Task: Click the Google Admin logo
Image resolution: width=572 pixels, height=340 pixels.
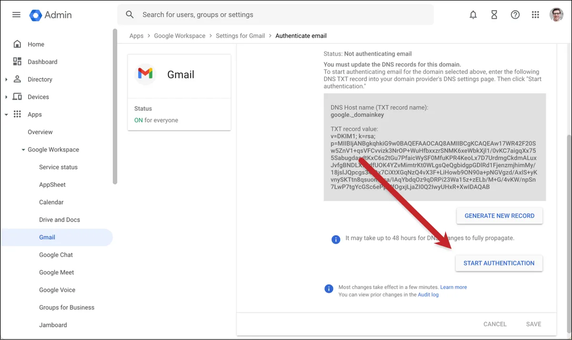Action: [x=51, y=15]
